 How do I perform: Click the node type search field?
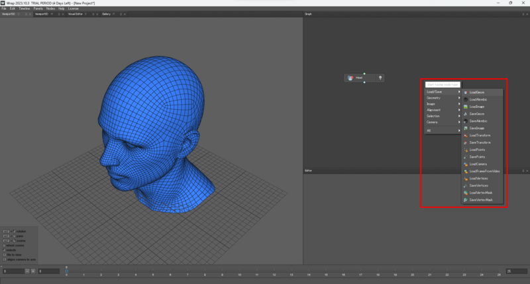coord(443,85)
